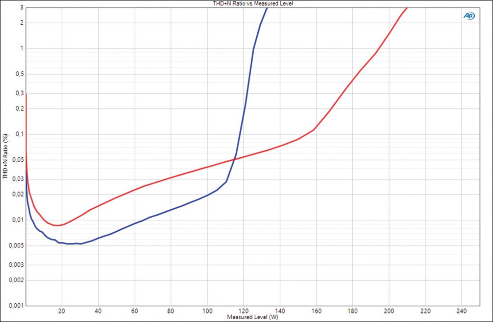Click the x-axis label 220

[x=425, y=311]
